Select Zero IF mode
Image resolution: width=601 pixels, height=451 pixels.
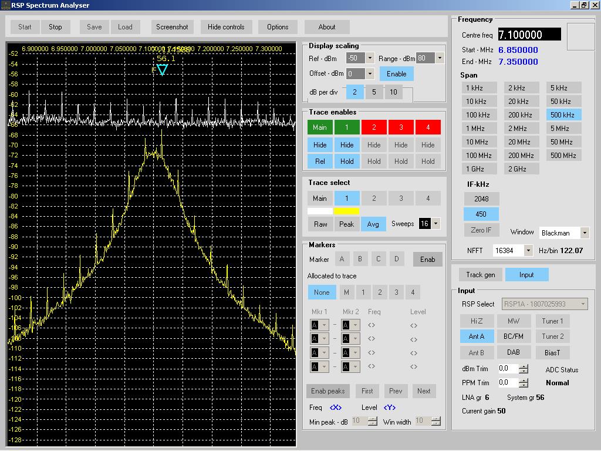(481, 230)
